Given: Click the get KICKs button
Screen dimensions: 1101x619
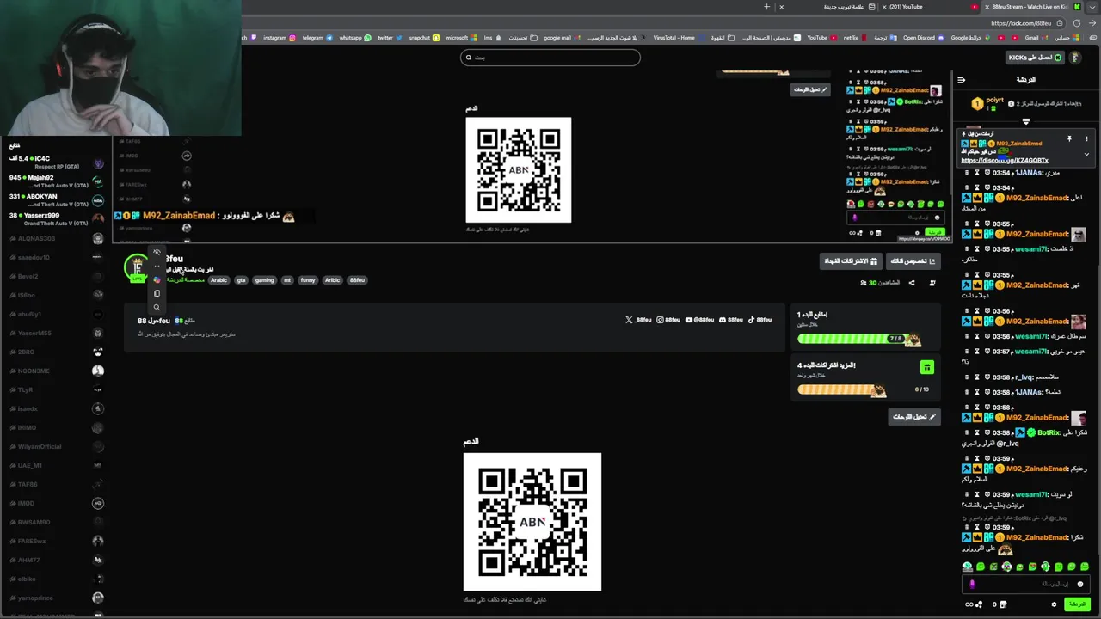Looking at the screenshot, I should click(1035, 58).
